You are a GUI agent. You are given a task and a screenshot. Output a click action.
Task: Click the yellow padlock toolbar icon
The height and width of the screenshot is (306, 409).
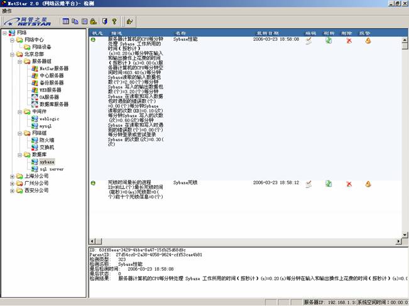click(x=94, y=21)
